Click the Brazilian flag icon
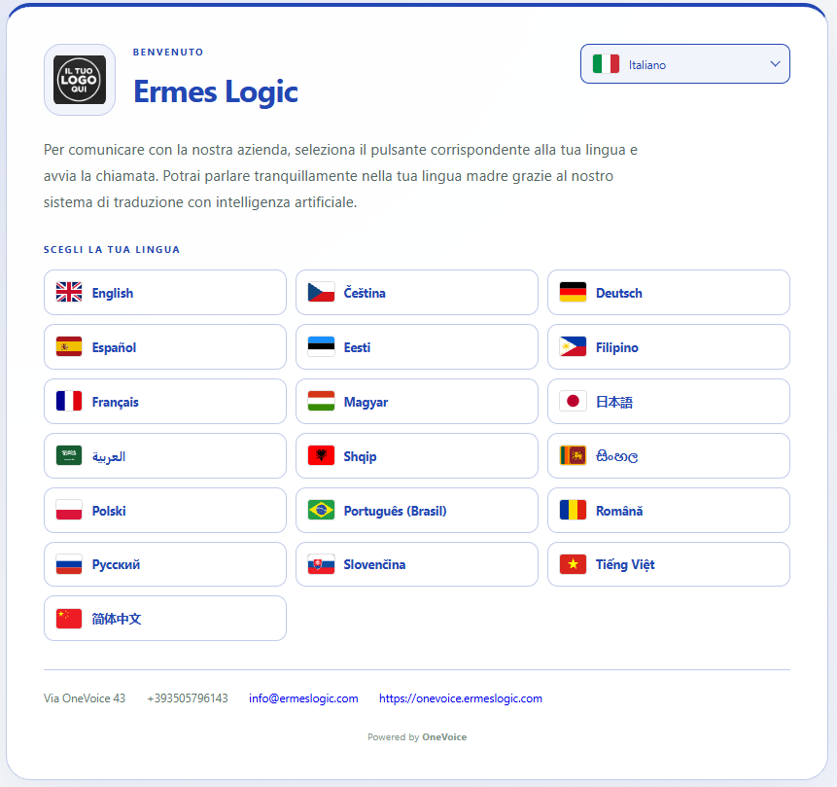837x787 pixels. [x=321, y=511]
